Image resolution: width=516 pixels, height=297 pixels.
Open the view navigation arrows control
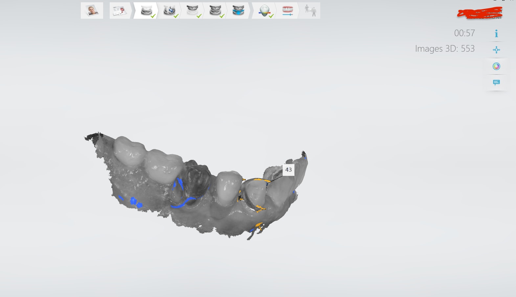[496, 50]
